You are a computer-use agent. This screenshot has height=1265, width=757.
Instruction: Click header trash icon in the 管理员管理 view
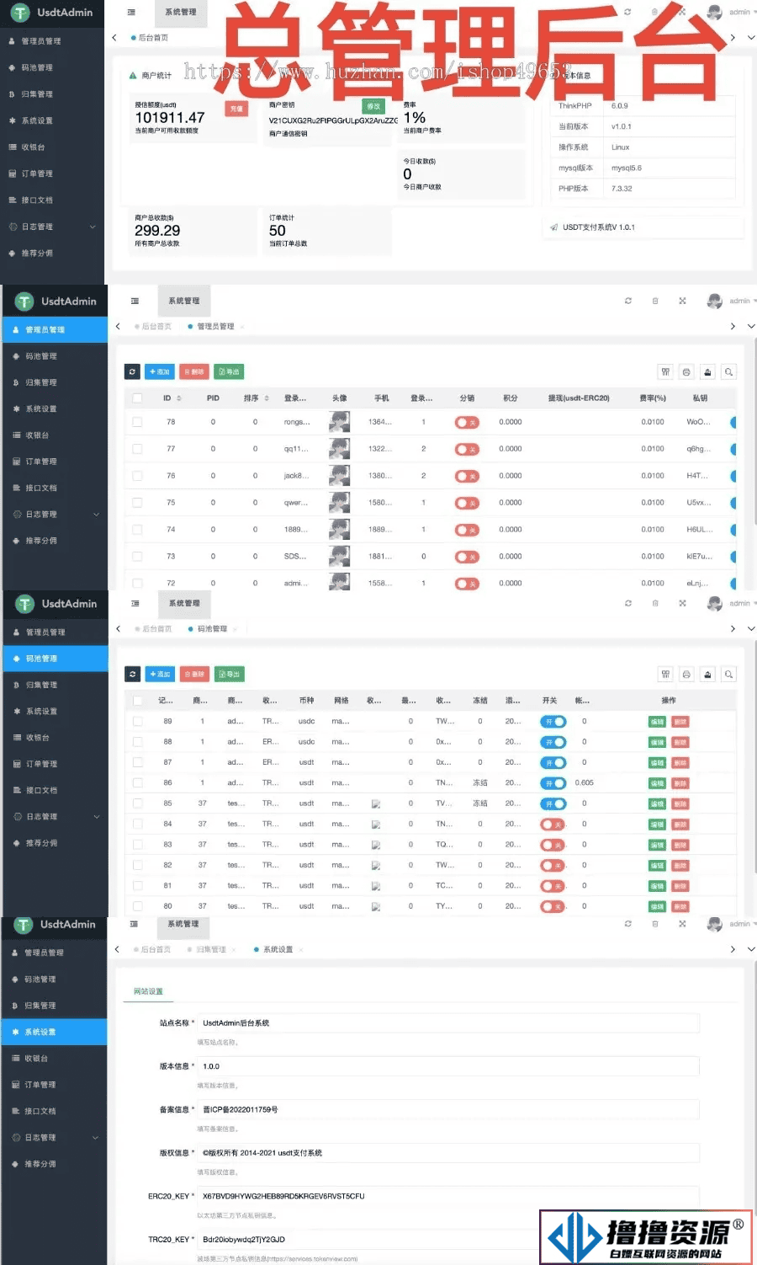coord(655,301)
